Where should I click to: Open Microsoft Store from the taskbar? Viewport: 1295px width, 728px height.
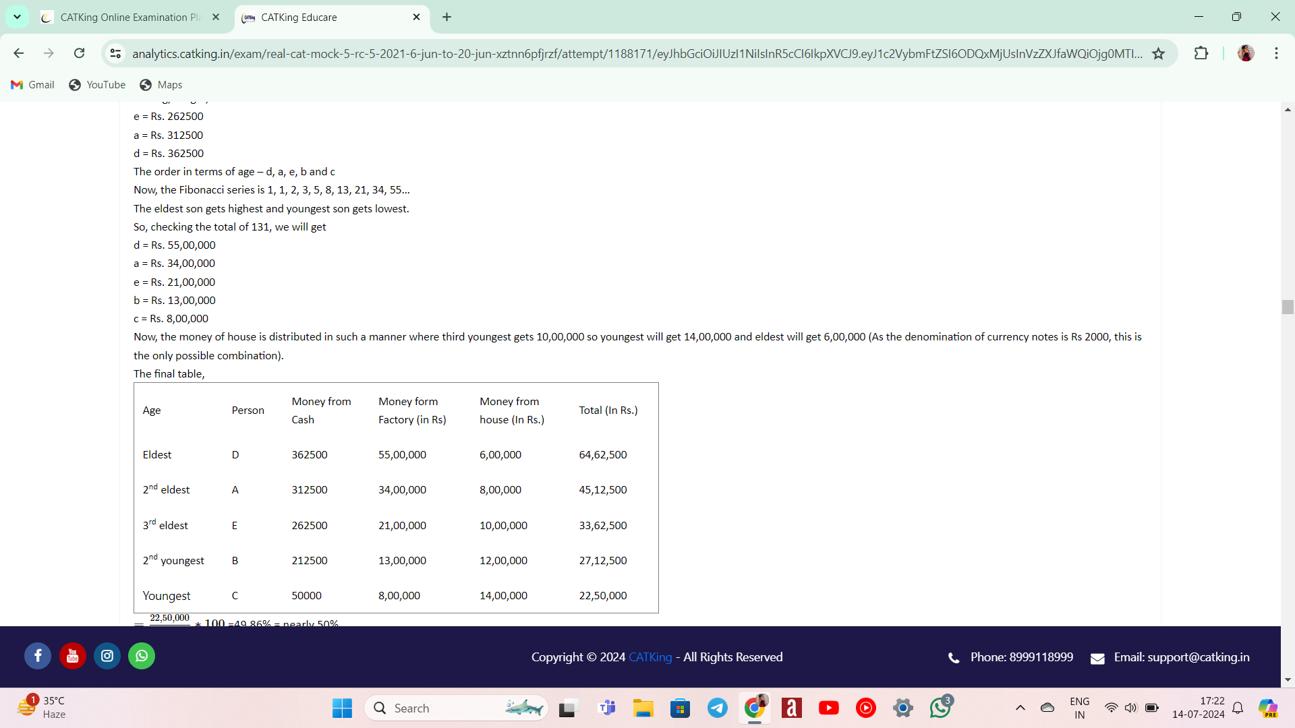coord(680,708)
